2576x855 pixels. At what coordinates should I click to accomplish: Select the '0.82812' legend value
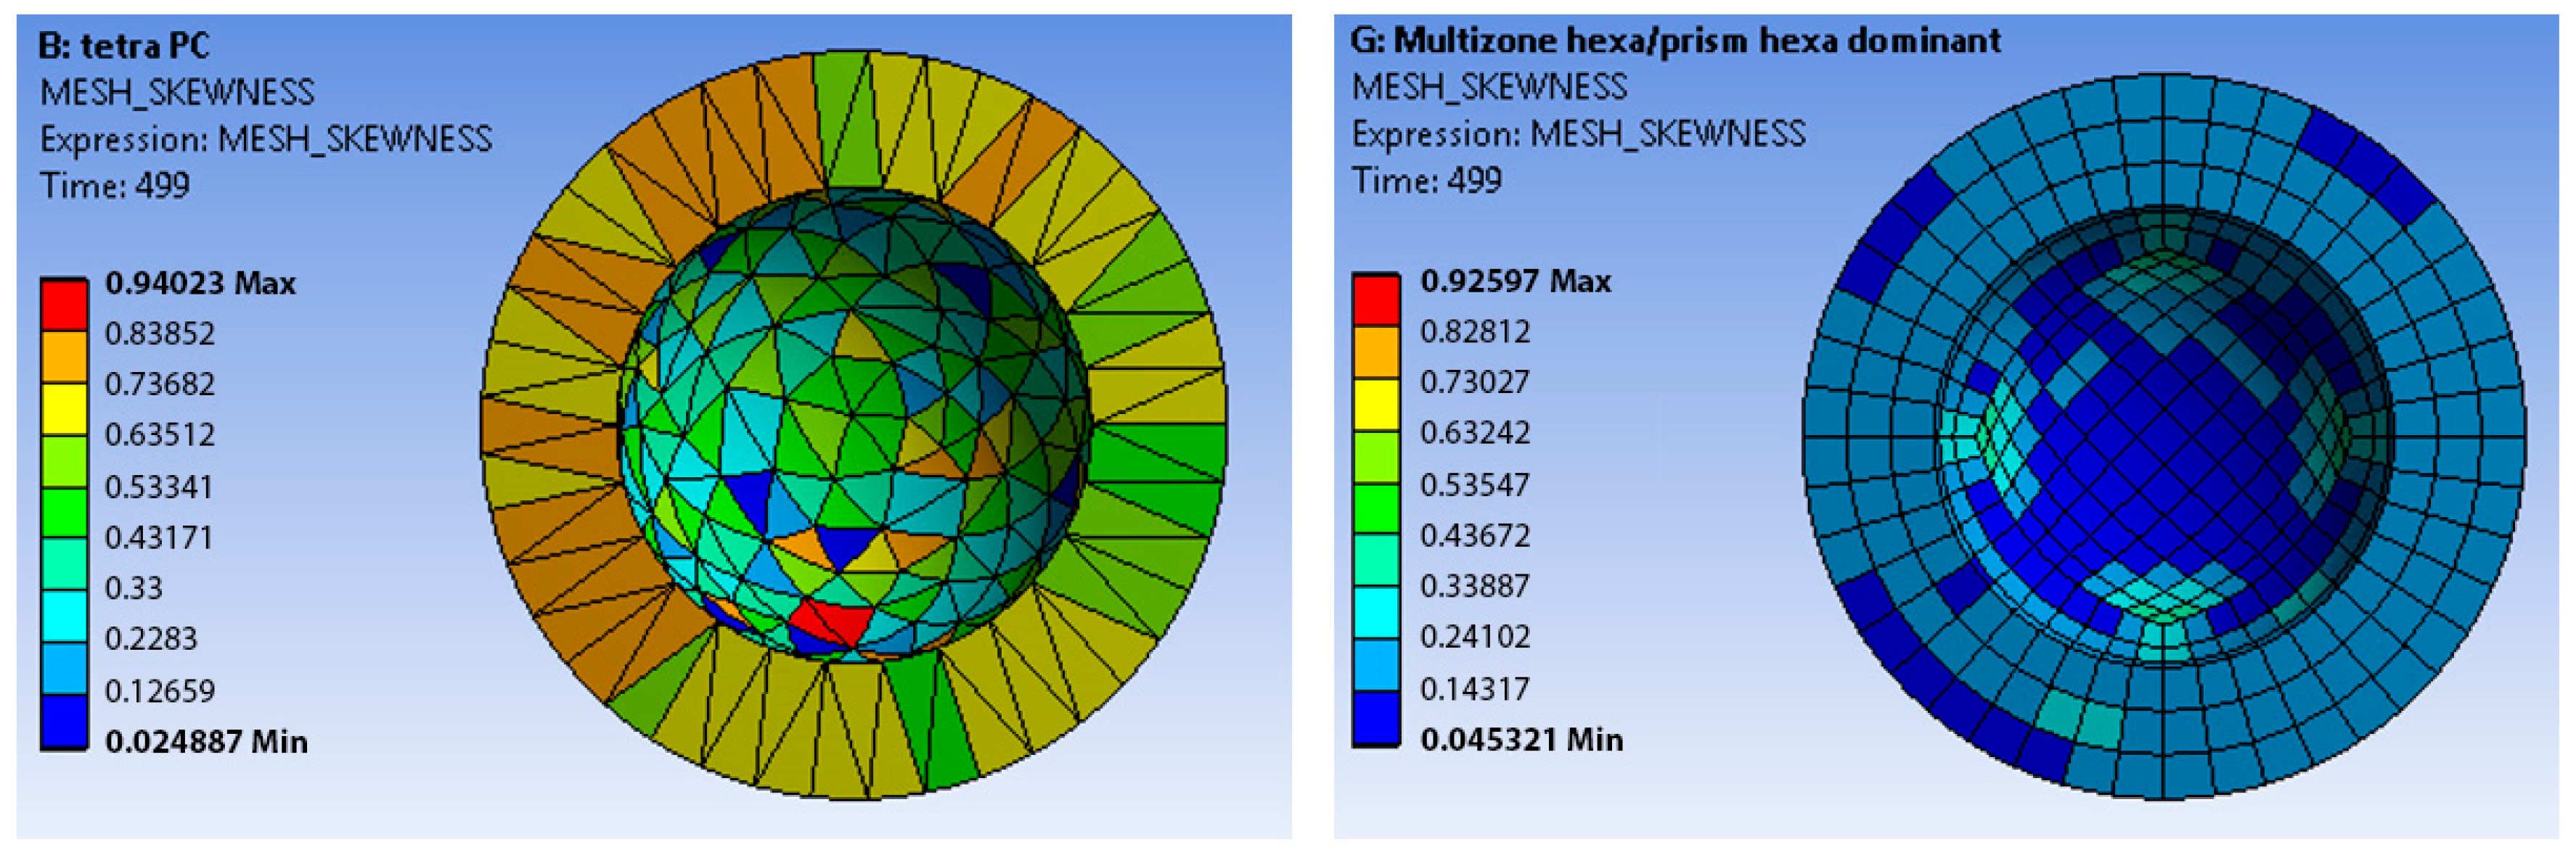coord(1475,331)
